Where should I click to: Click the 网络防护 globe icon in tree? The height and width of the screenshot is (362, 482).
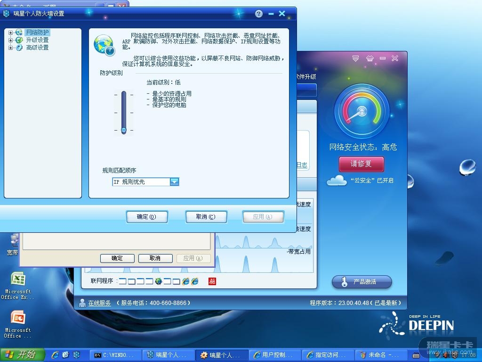(x=19, y=33)
